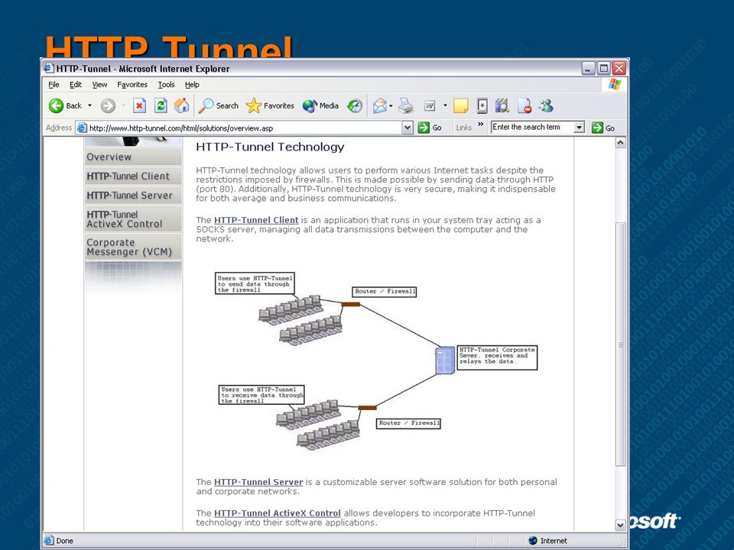Click the scrollbar up arrow
734x550 pixels.
pos(621,143)
